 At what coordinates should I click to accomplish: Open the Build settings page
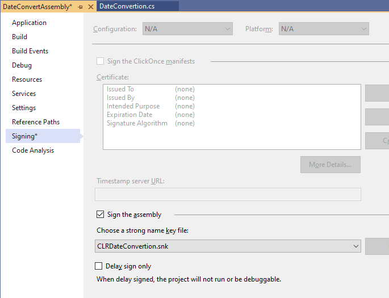(x=19, y=37)
